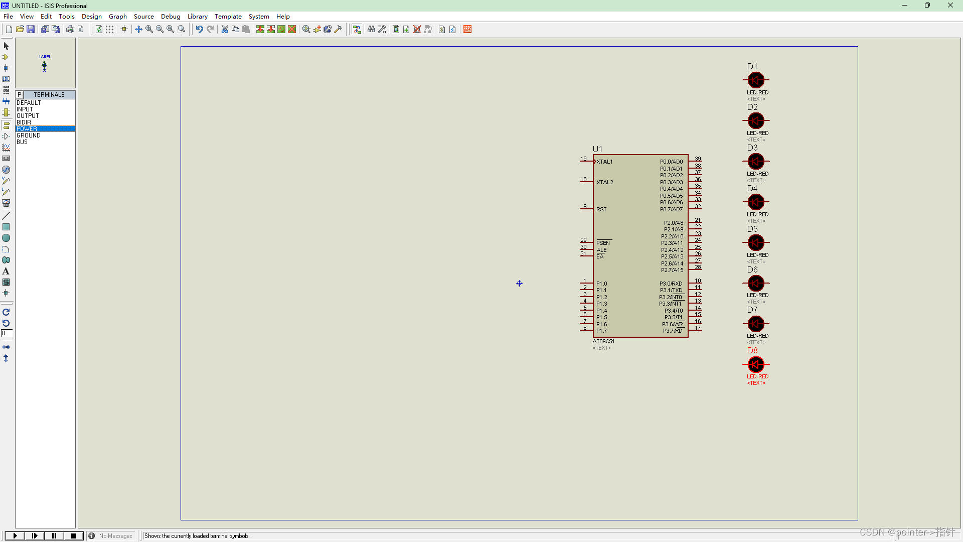Select the 2D Circle graphics tool
Viewport: 963px width, 542px height.
[x=6, y=238]
